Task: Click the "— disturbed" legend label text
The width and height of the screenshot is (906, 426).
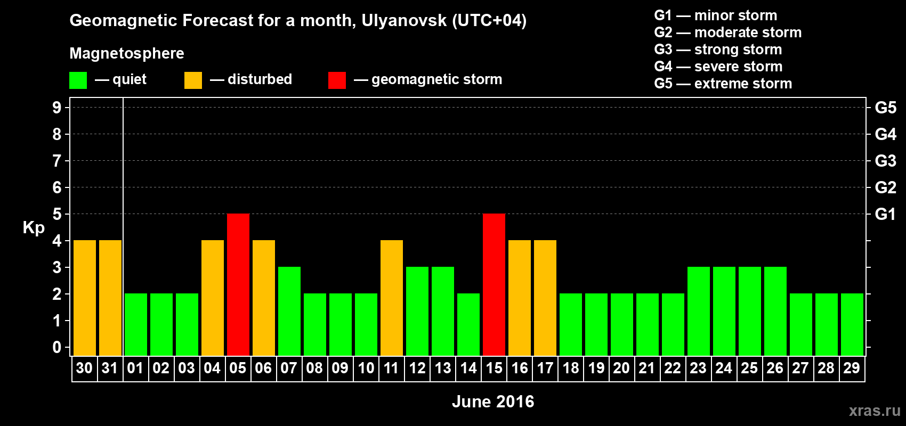Action: pos(251,79)
